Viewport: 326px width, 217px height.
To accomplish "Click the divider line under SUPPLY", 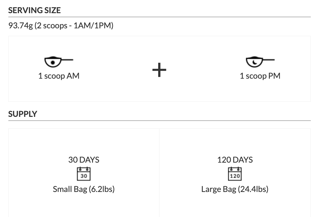I will click(x=159, y=121).
